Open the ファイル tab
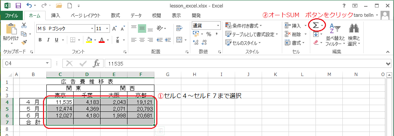This screenshot has width=394, height=136. [x=12, y=16]
